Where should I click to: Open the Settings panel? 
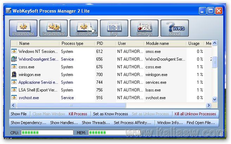[144, 28]
